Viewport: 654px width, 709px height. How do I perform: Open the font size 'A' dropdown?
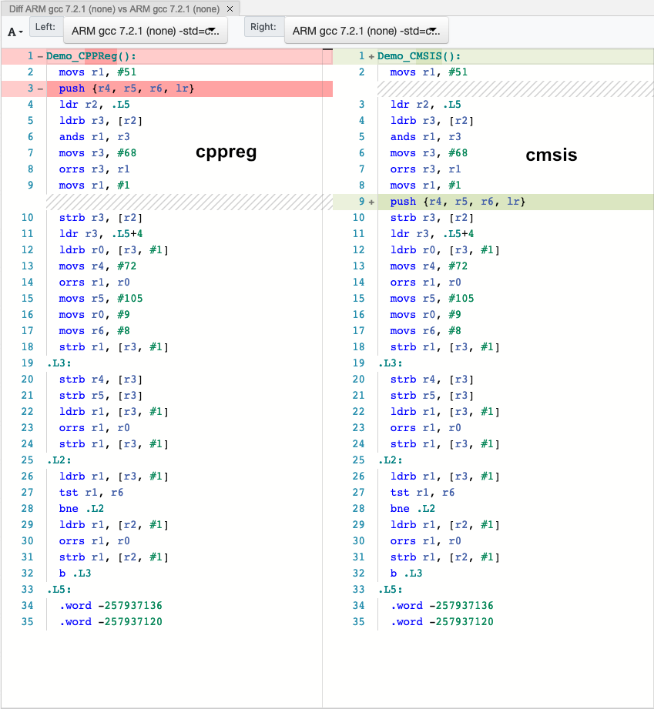15,32
